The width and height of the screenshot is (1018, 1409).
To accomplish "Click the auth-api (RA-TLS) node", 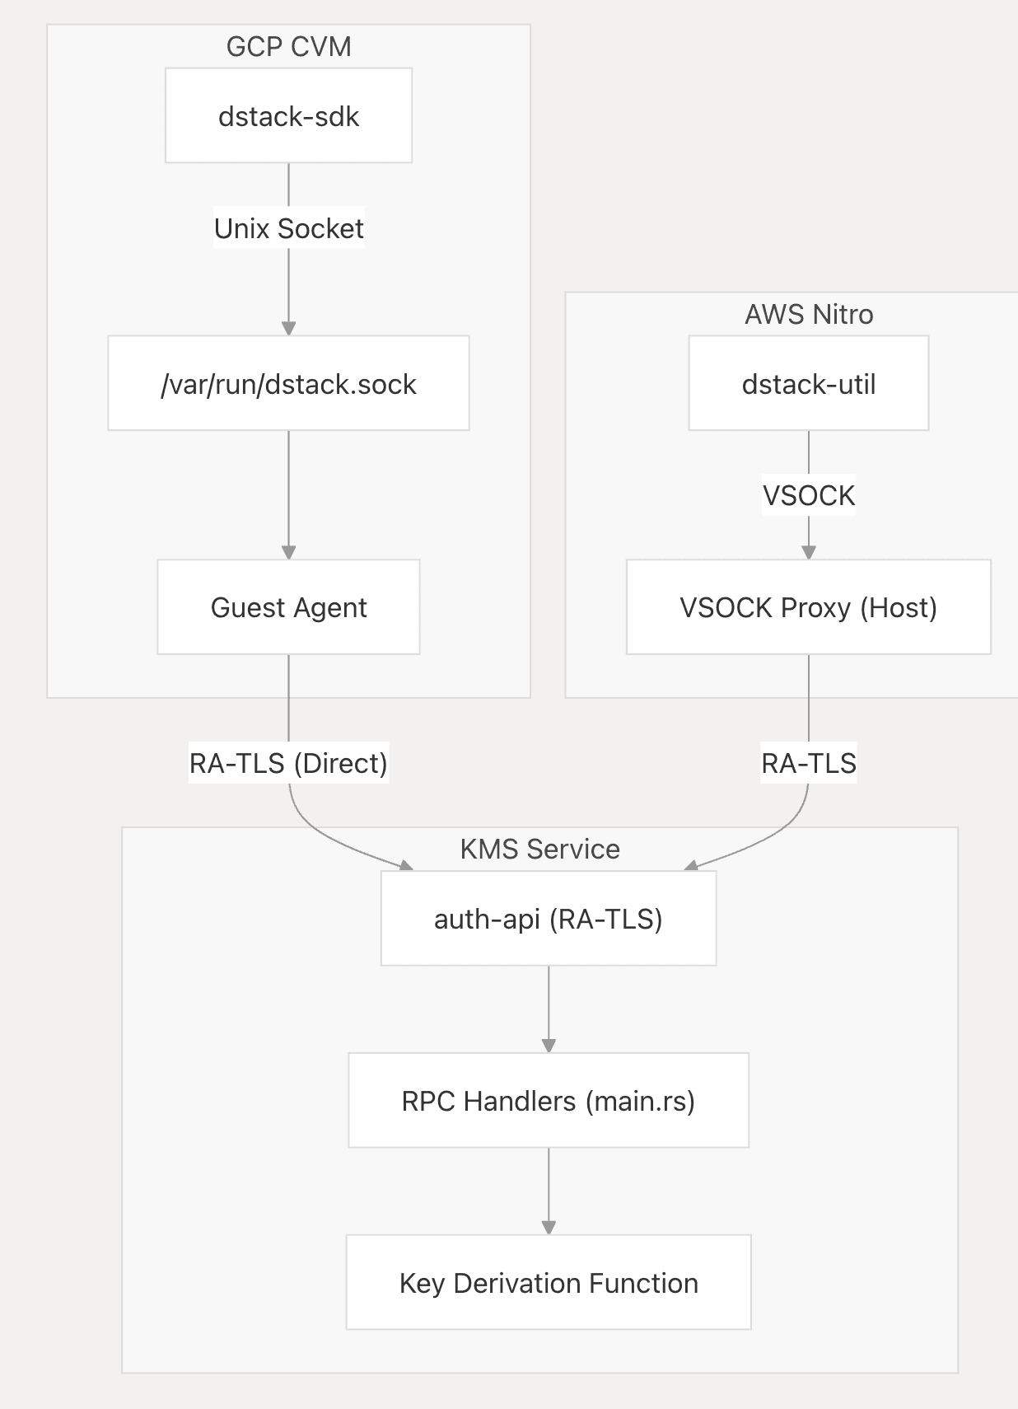I will 548,919.
